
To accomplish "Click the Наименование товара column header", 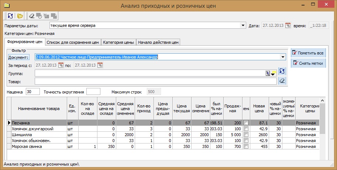I will click(39, 109).
